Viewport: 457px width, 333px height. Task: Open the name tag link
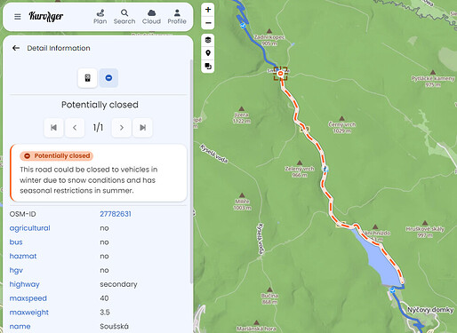coord(20,326)
